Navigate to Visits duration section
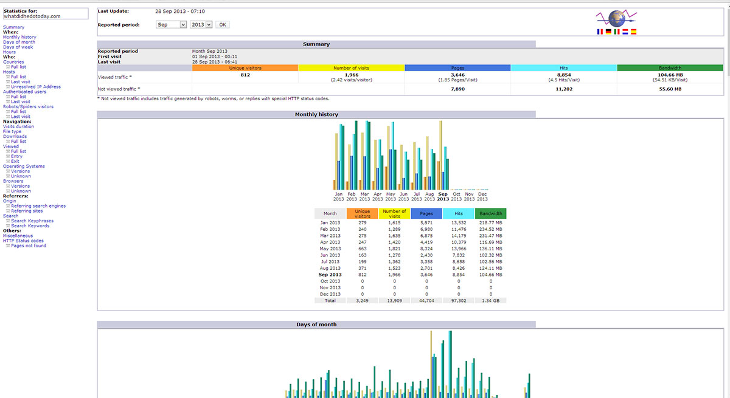Screen dimensions: 730x398 tap(18, 126)
